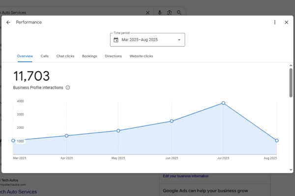Viewport: 295px width, 196px height.
Task: Click the Edit your business information link
Action: [x=185, y=176]
